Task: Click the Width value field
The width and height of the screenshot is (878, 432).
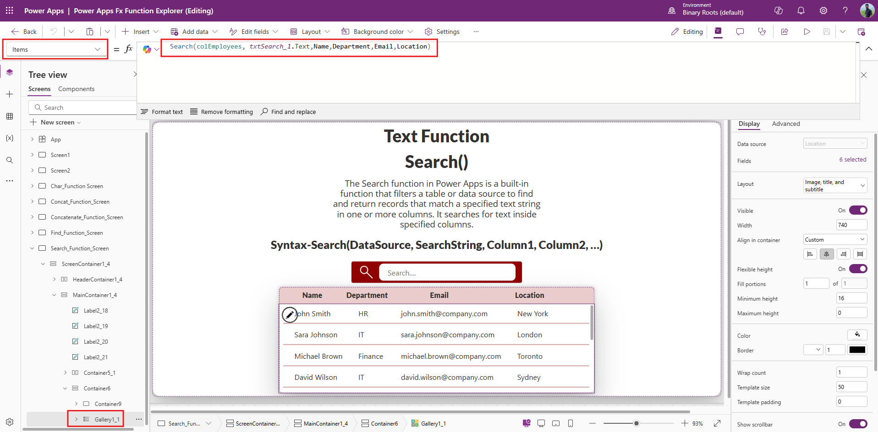Action: pyautogui.click(x=851, y=225)
